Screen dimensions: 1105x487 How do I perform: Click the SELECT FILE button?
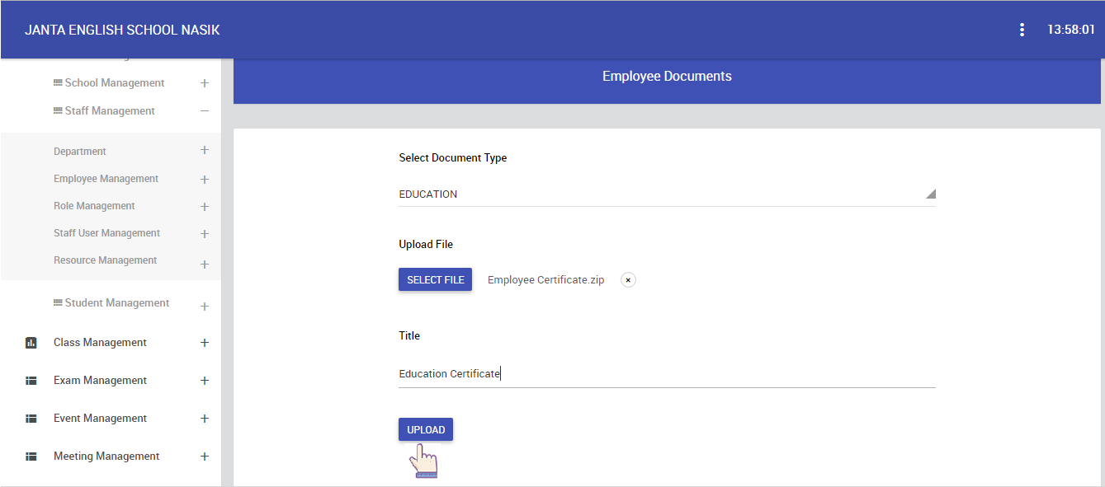tap(435, 279)
